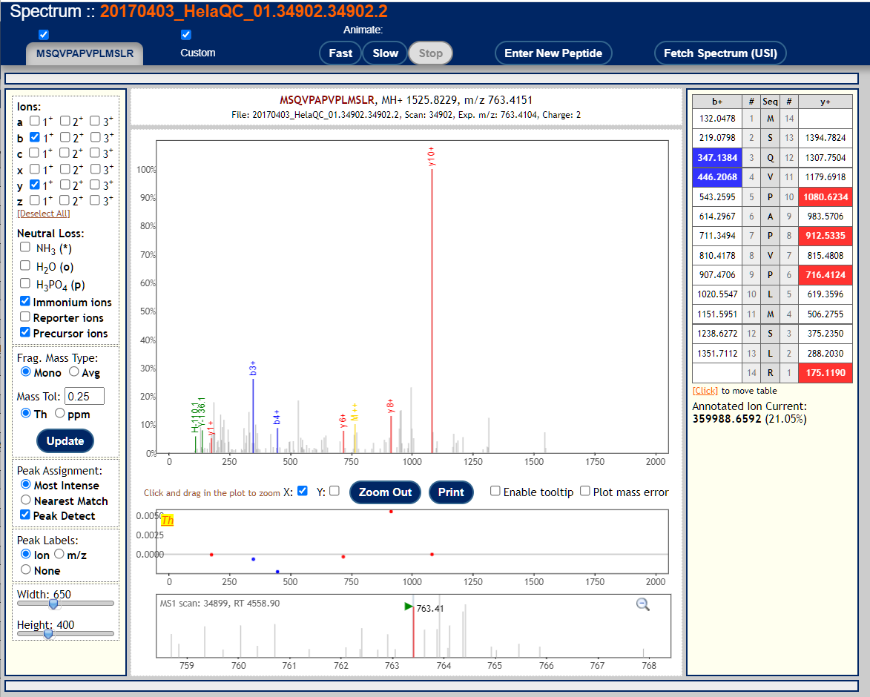
Task: Click the Height slider handle
Action: 48,634
